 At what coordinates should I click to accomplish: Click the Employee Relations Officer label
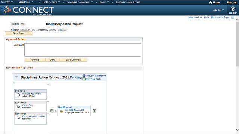(77, 112)
